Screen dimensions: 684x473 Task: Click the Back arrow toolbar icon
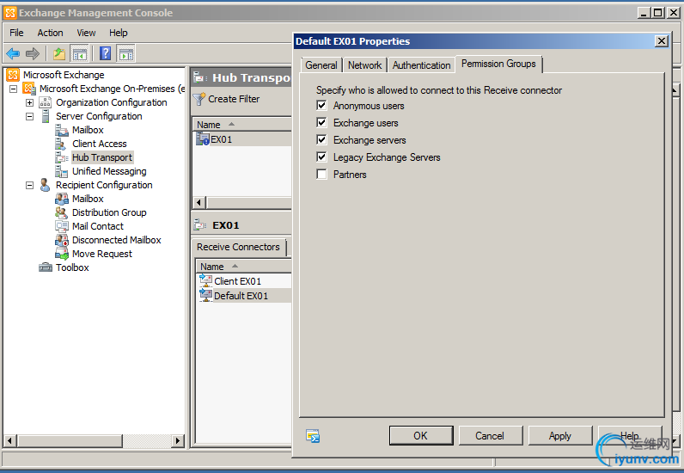[x=13, y=53]
